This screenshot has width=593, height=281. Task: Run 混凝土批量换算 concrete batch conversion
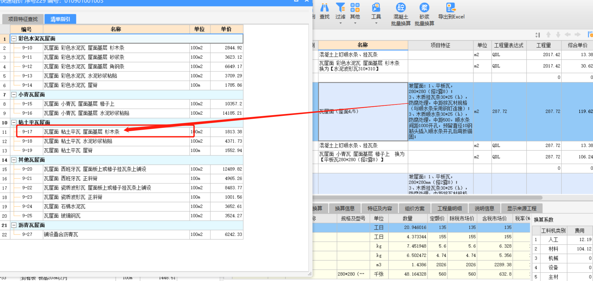401,14
